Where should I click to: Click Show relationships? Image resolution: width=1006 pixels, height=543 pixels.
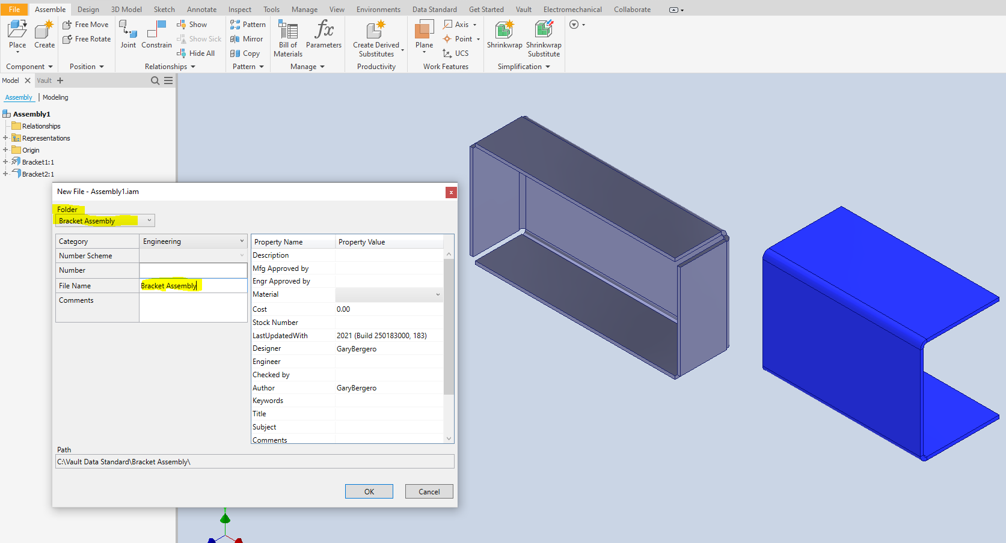192,25
